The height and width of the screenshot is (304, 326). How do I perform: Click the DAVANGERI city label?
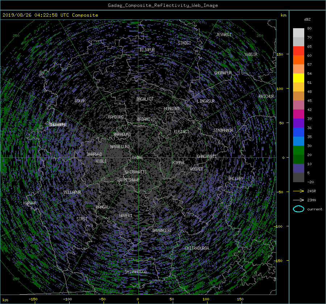(162, 231)
